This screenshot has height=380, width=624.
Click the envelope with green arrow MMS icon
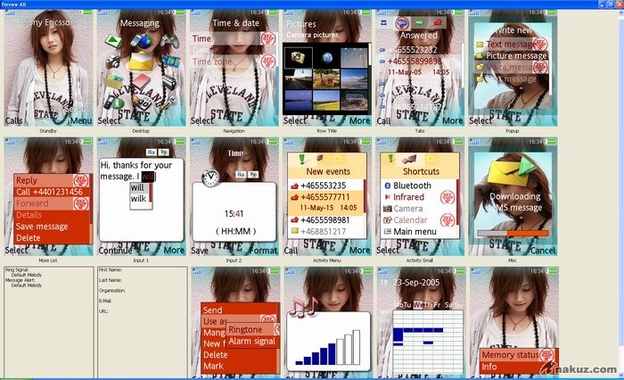pos(512,170)
